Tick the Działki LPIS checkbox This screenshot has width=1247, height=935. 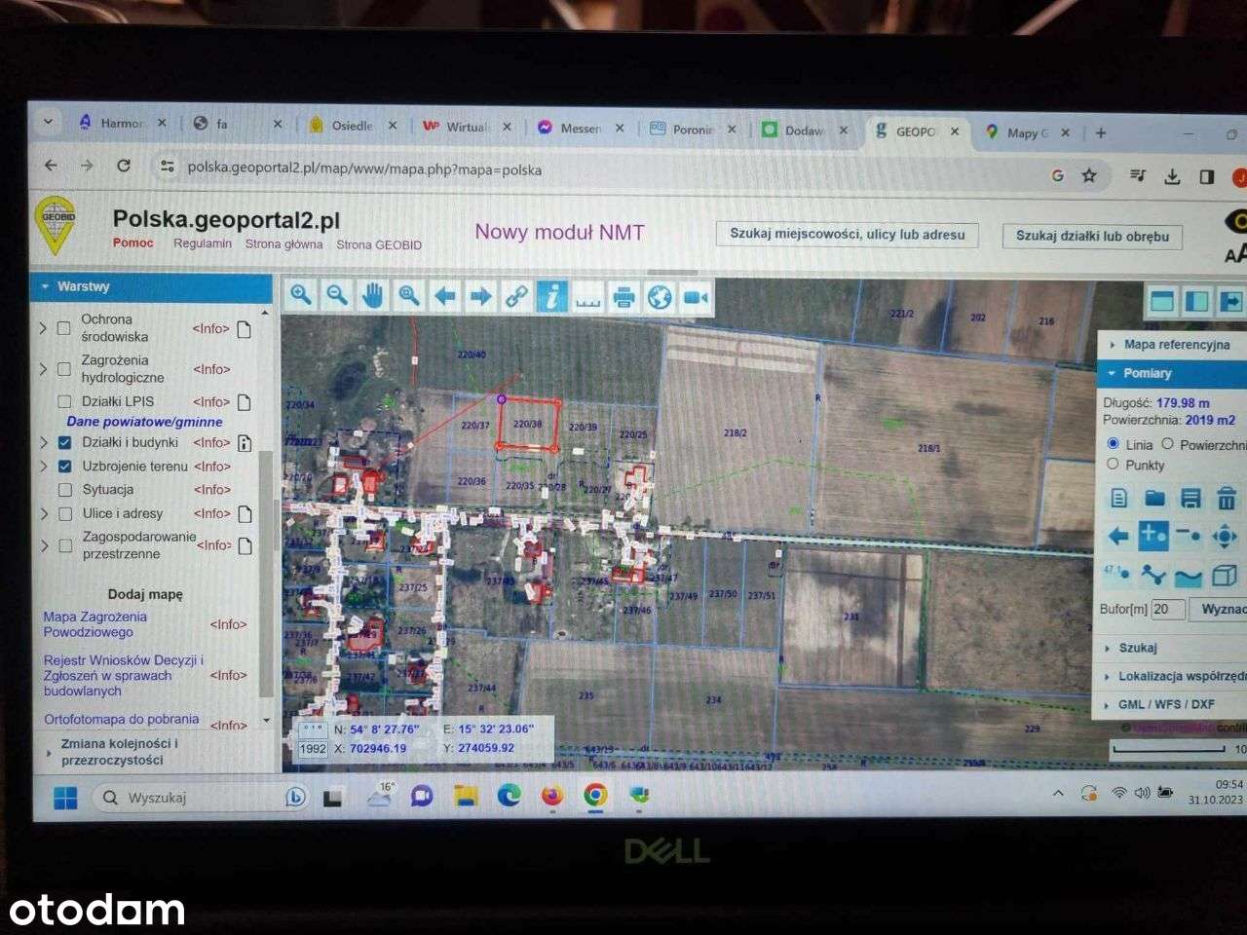click(64, 401)
